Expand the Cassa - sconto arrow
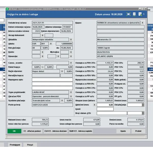Screen dimensions: 153x153 [71, 63]
